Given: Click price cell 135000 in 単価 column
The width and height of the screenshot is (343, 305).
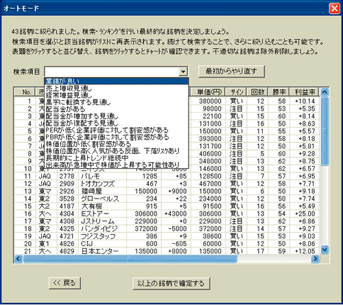Looking at the screenshot, I should click(x=210, y=251).
